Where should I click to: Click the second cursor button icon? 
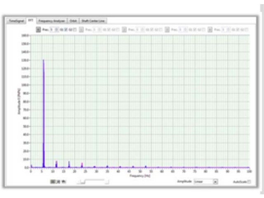81,30
